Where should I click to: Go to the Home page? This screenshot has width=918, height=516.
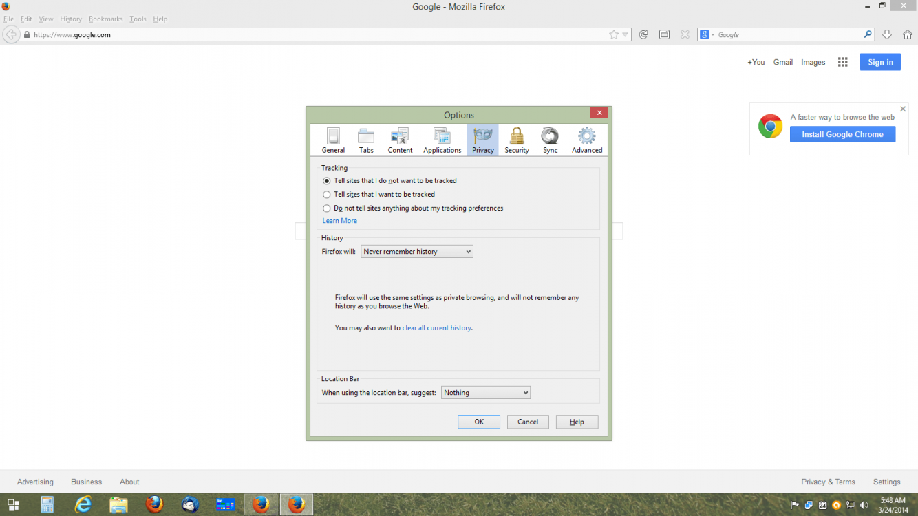tap(907, 34)
